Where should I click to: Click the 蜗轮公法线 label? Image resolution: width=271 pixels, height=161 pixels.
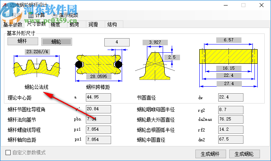[37, 87]
